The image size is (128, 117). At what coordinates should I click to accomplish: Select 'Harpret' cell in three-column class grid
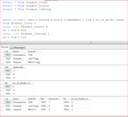tap(20, 62)
